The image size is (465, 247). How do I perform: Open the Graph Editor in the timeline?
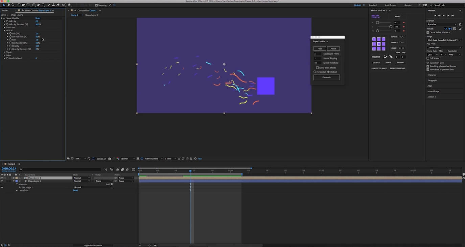pyautogui.click(x=134, y=169)
